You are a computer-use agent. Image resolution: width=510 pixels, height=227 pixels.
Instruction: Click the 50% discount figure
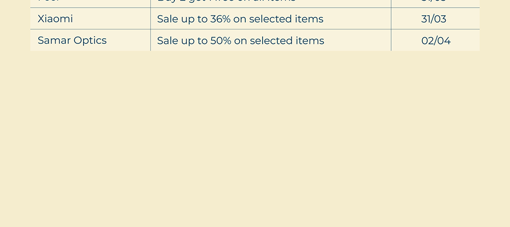click(221, 41)
